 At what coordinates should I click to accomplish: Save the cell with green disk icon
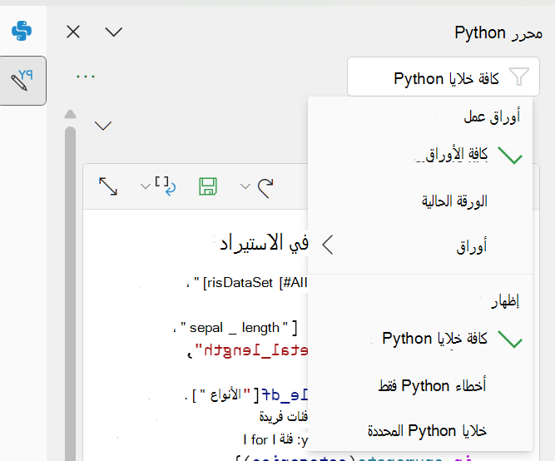tap(208, 186)
